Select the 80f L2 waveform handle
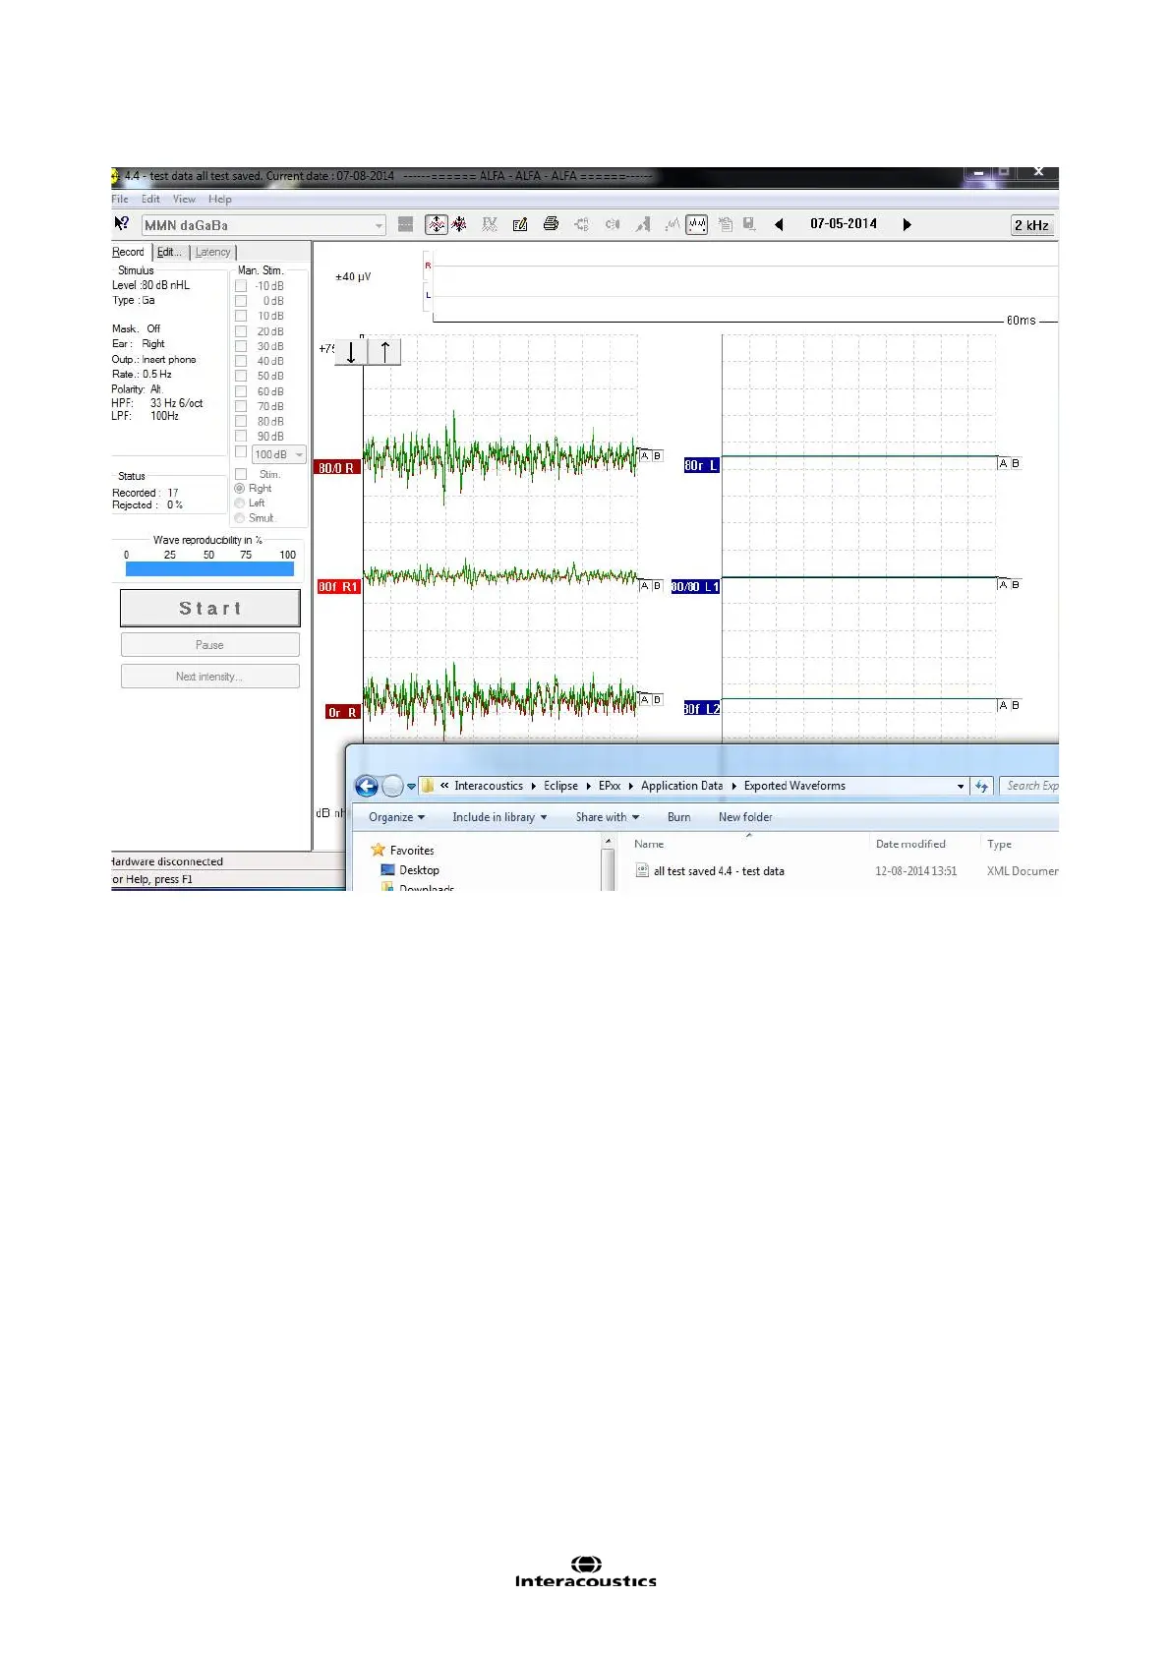Viewport: 1171px width, 1656px height. 702,709
